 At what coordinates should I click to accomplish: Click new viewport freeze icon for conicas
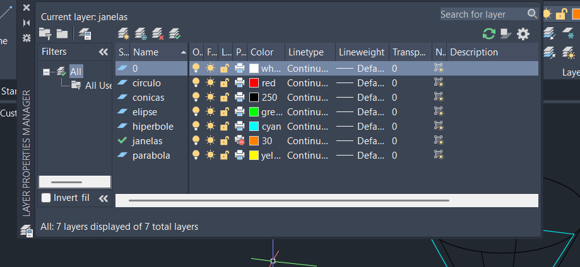(x=439, y=97)
